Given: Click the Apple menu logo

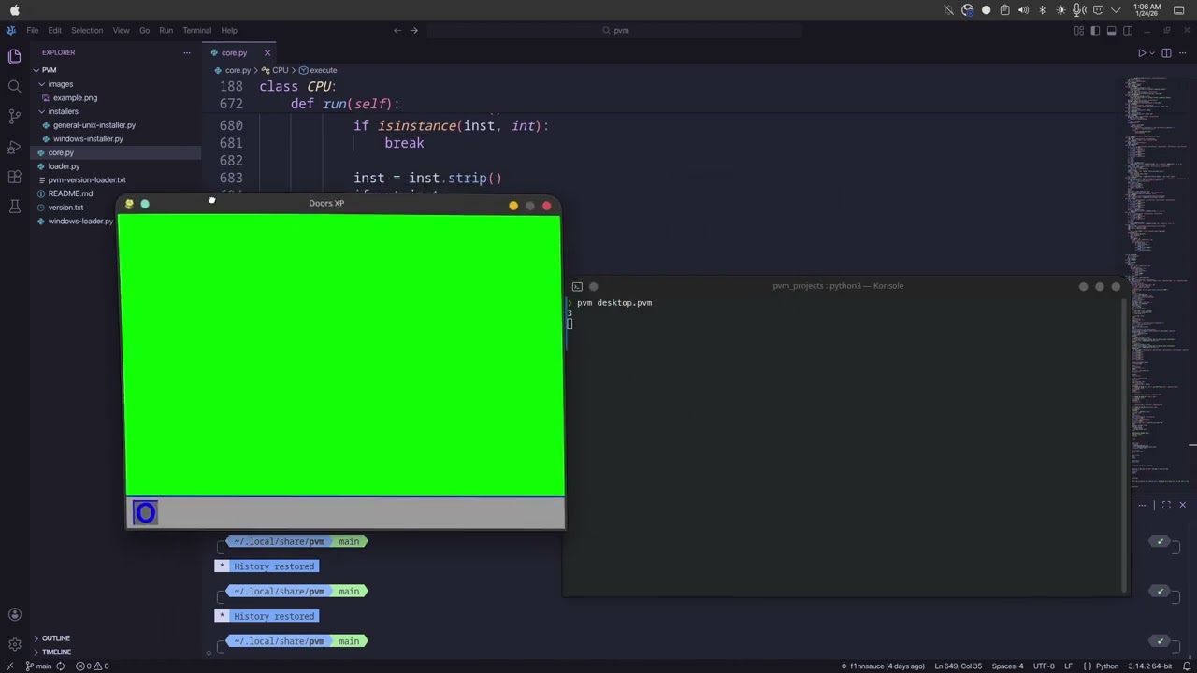Looking at the screenshot, I should pos(14,10).
